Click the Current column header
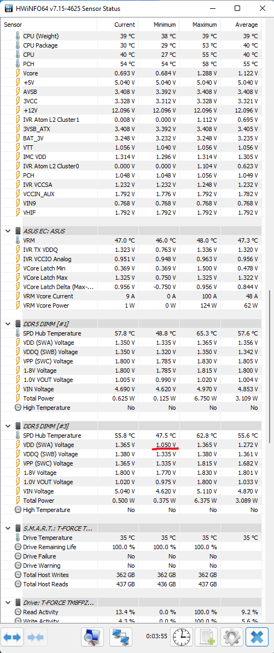The image size is (274, 653). click(117, 25)
